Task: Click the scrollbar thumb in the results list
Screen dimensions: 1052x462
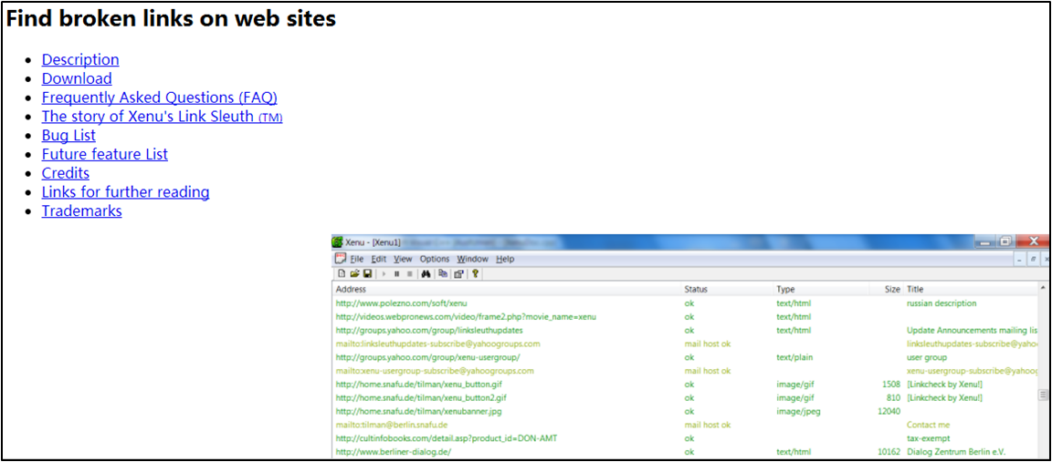Action: coord(1044,395)
